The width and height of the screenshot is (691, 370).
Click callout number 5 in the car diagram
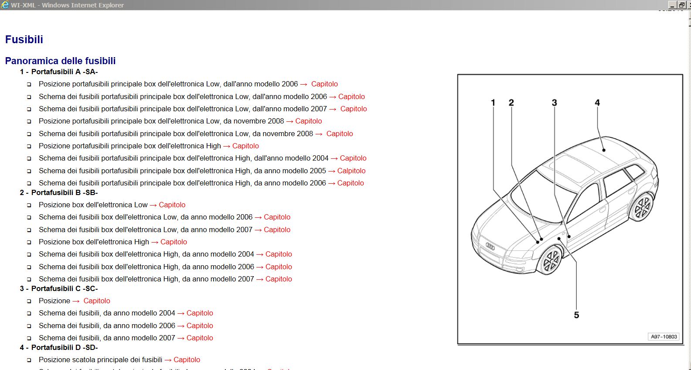point(576,315)
